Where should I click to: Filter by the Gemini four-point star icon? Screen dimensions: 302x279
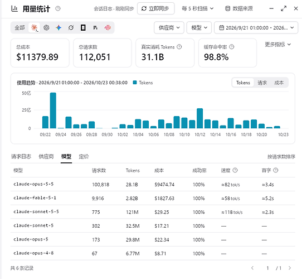59,27
